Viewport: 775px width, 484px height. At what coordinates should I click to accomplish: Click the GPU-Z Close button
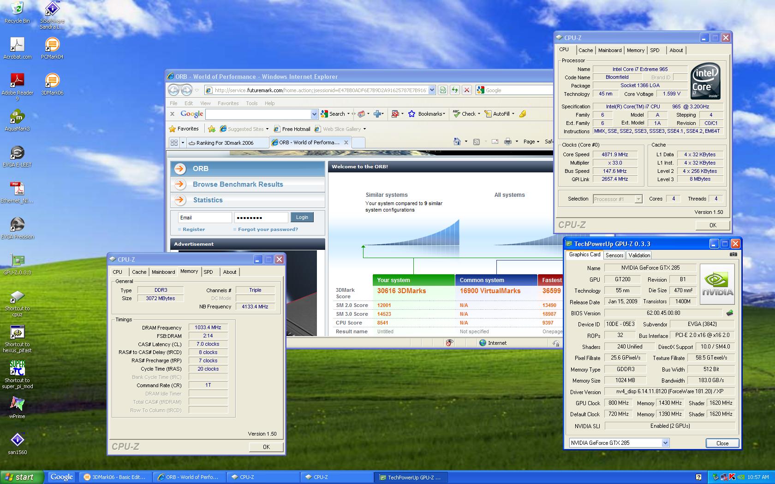pos(722,443)
